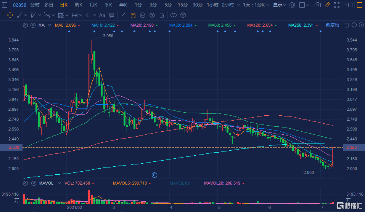Switch to 周K weekly chart tab

79,5
